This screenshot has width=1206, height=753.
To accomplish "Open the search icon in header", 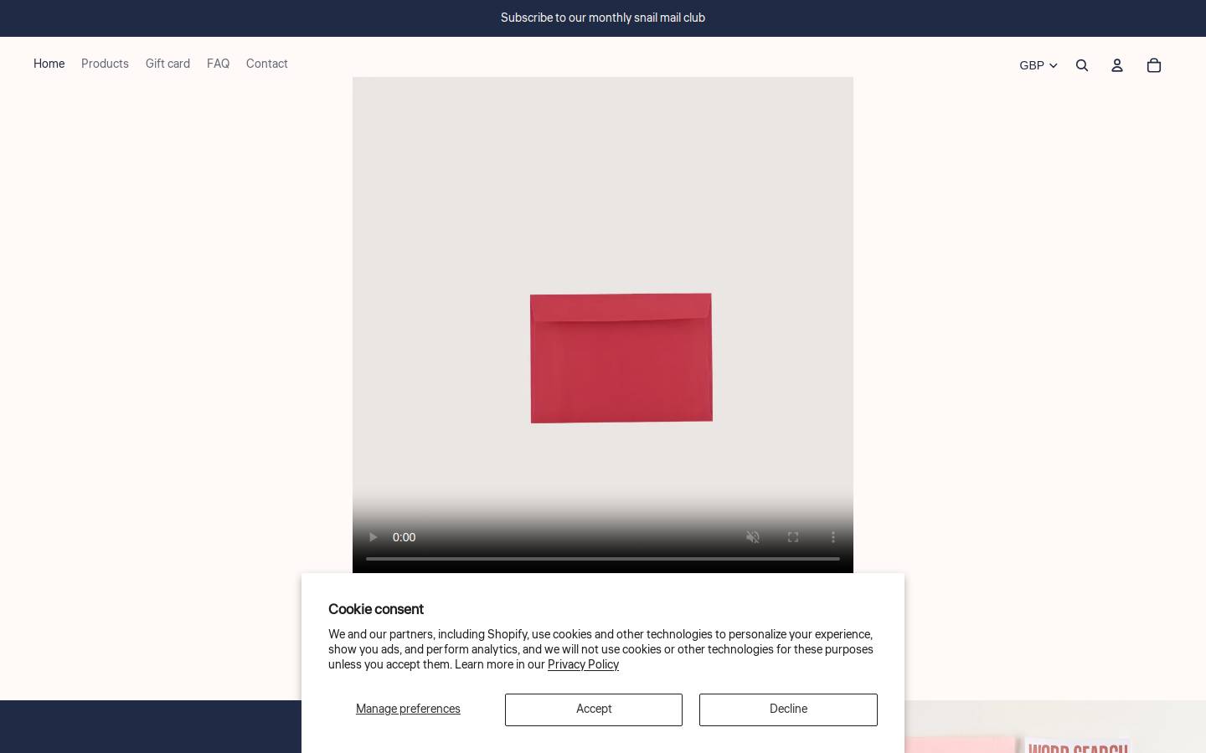I will [1082, 65].
